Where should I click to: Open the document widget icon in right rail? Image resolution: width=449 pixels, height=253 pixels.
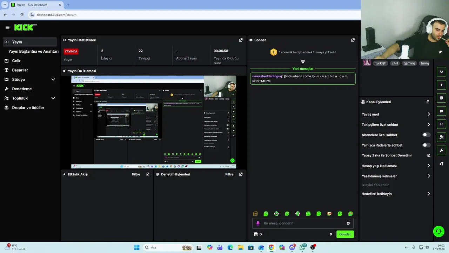click(x=441, y=98)
